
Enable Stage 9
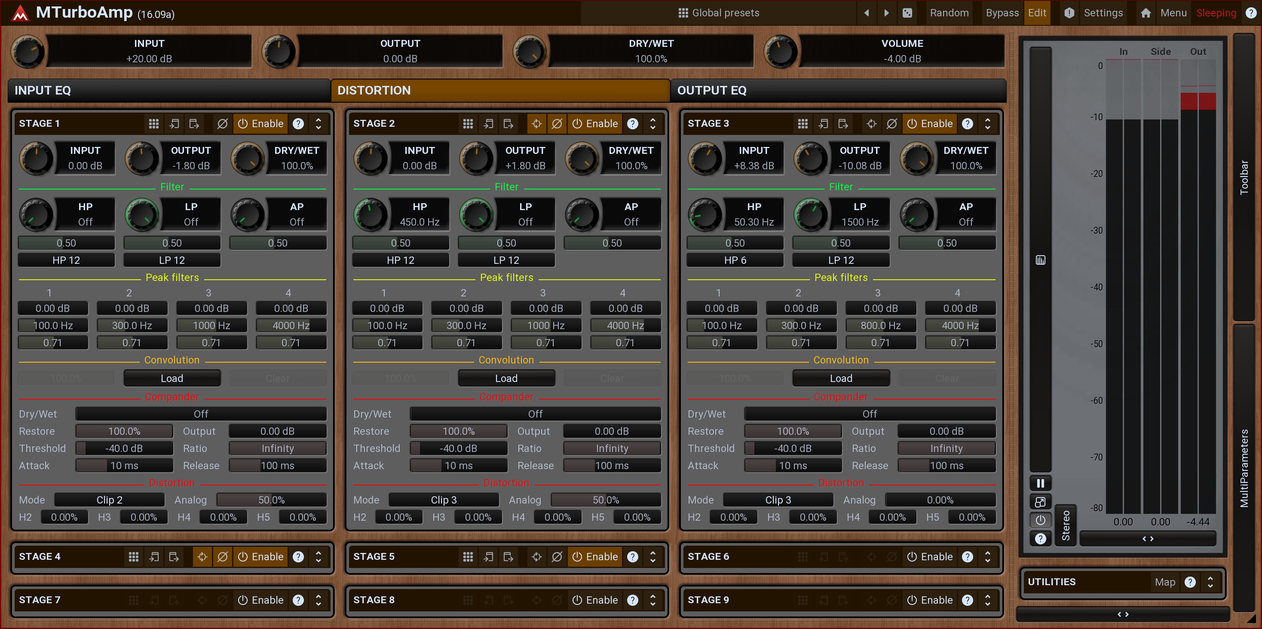point(930,600)
